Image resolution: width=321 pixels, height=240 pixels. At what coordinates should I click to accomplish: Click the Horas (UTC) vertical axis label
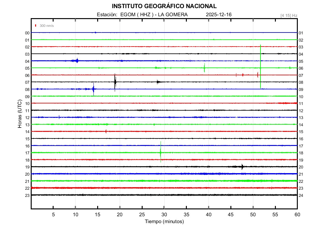tap(20, 114)
